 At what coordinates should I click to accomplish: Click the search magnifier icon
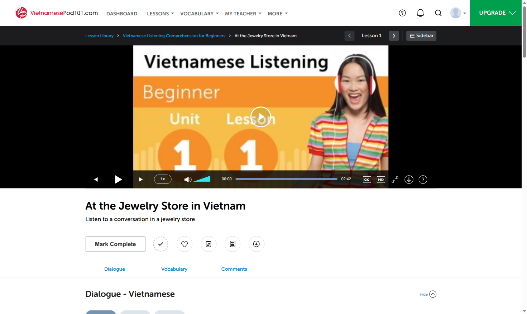click(x=438, y=13)
